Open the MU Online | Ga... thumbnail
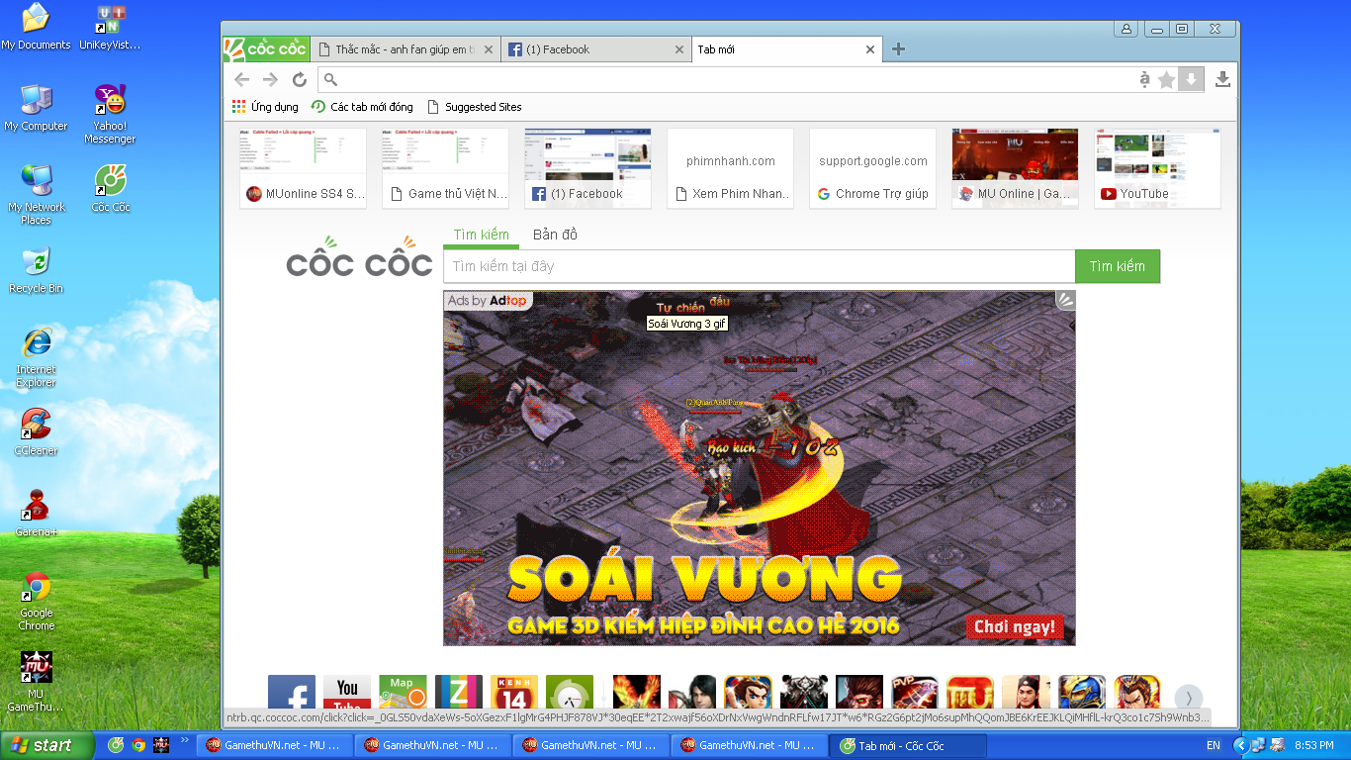 1016,168
